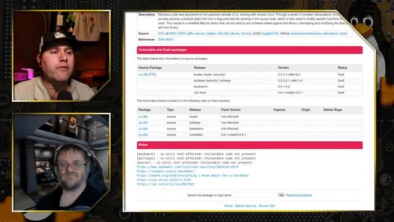Click the Status column header

coord(342,68)
